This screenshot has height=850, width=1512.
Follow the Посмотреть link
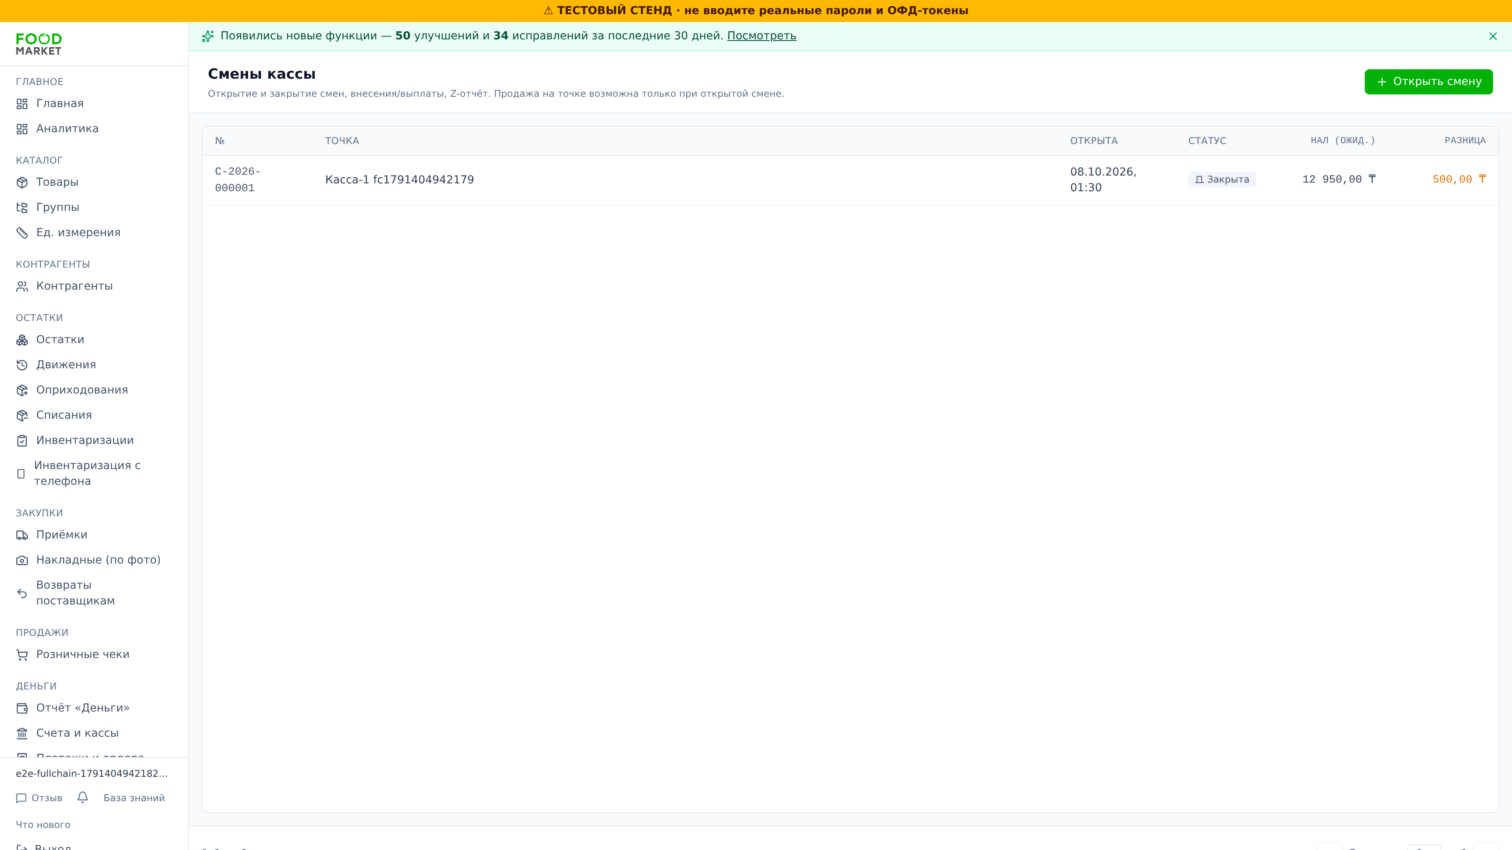coord(761,36)
